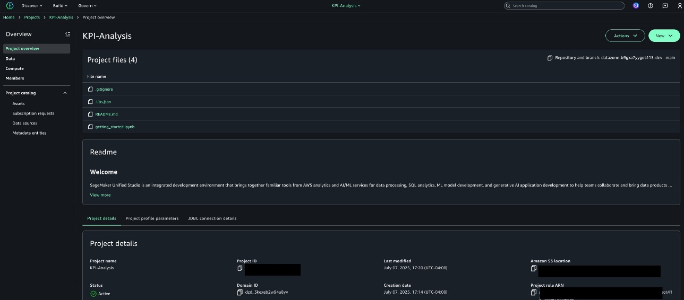684x300 pixels.
Task: Copy the Project role ARN
Action: (x=533, y=293)
